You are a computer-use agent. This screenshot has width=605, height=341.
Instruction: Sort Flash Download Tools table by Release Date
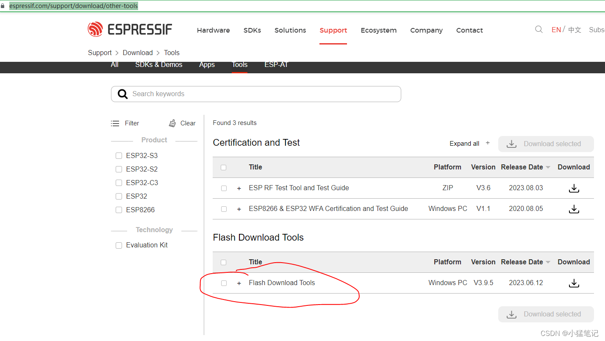[548, 262]
